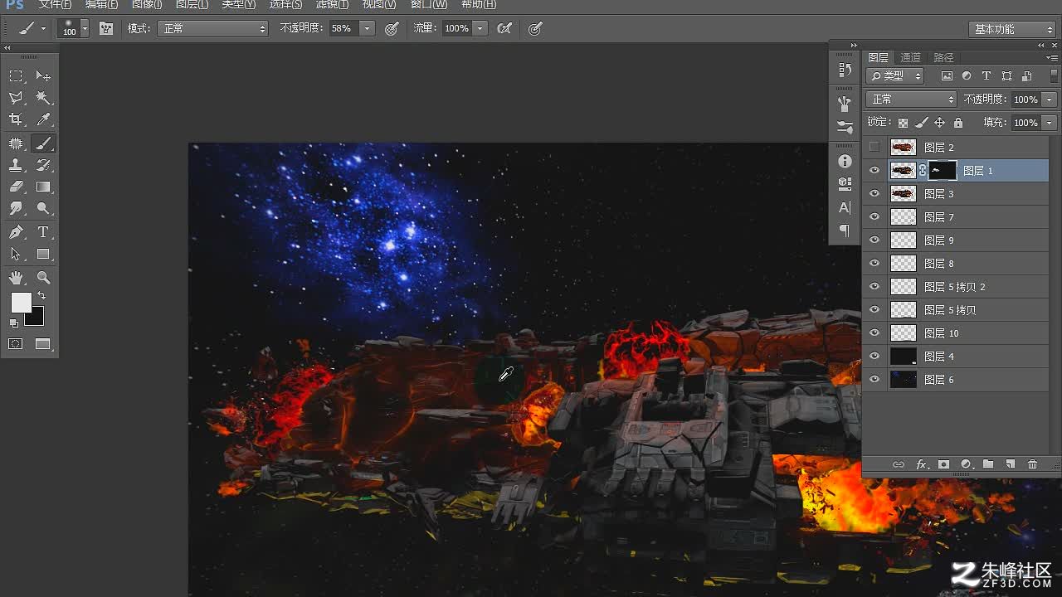Toggle pressure for opacity button

point(392,28)
